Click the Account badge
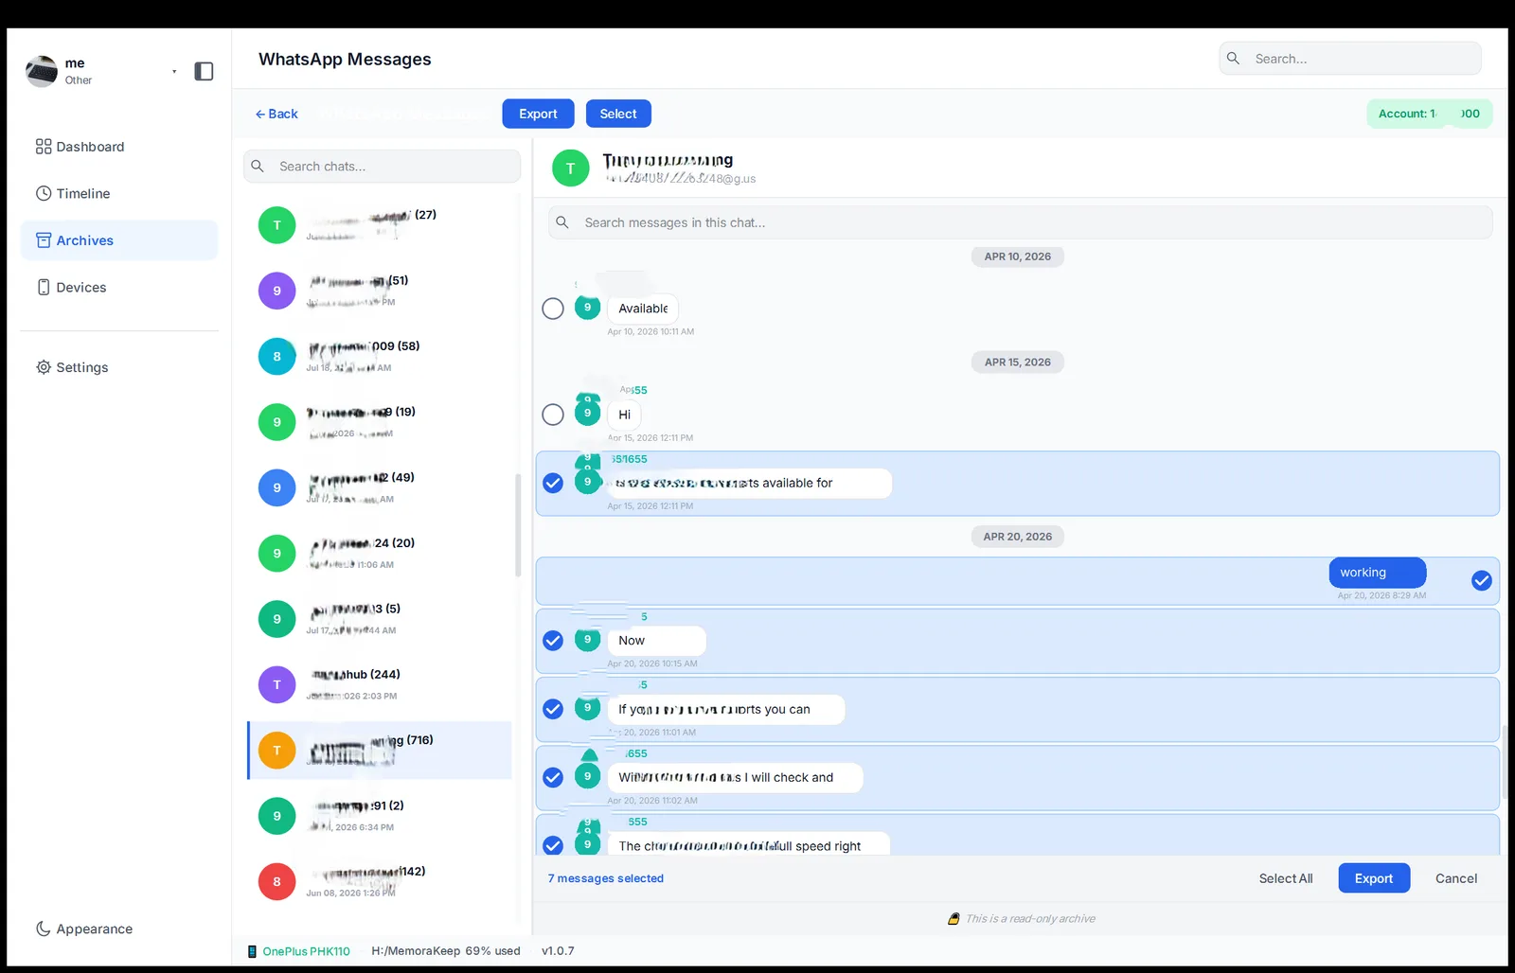This screenshot has width=1515, height=973. click(x=1429, y=114)
